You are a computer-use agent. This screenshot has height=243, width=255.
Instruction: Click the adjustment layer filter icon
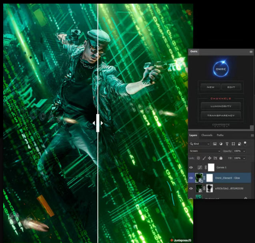[x=221, y=144]
